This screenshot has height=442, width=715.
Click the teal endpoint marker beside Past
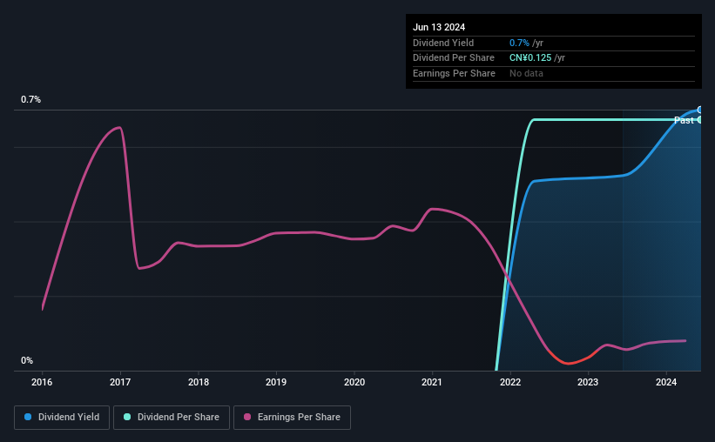tap(700, 119)
